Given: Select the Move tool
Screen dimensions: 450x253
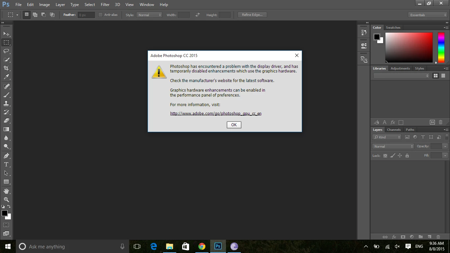Looking at the screenshot, I should coord(6,34).
